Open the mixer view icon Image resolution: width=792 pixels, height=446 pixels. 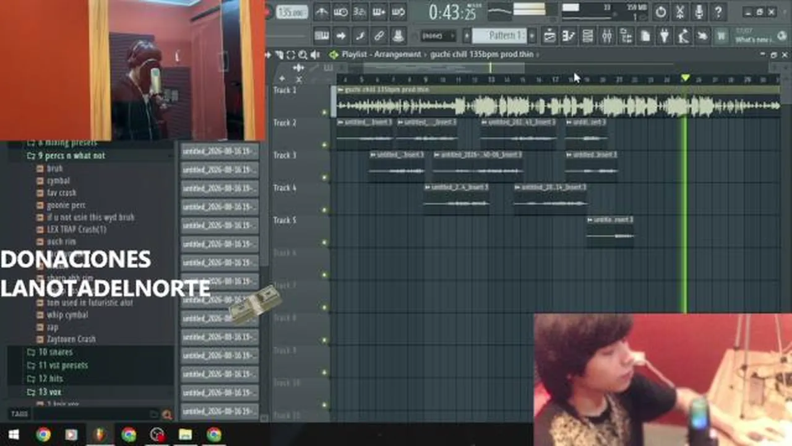coord(607,36)
